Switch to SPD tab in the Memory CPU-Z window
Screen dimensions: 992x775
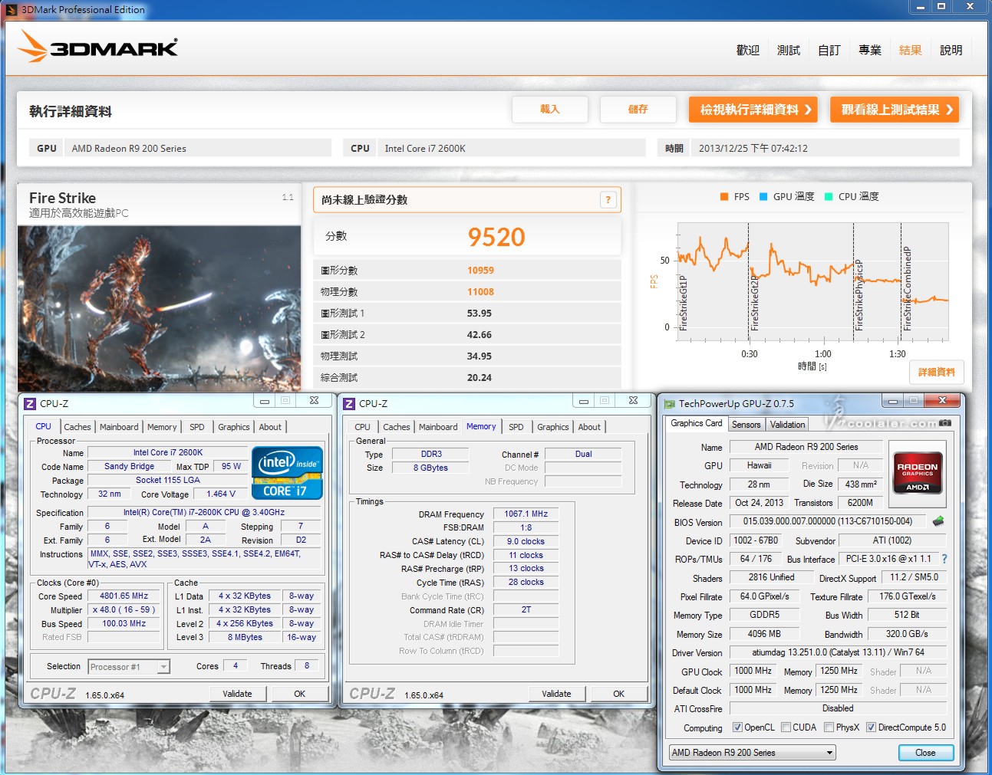click(516, 427)
